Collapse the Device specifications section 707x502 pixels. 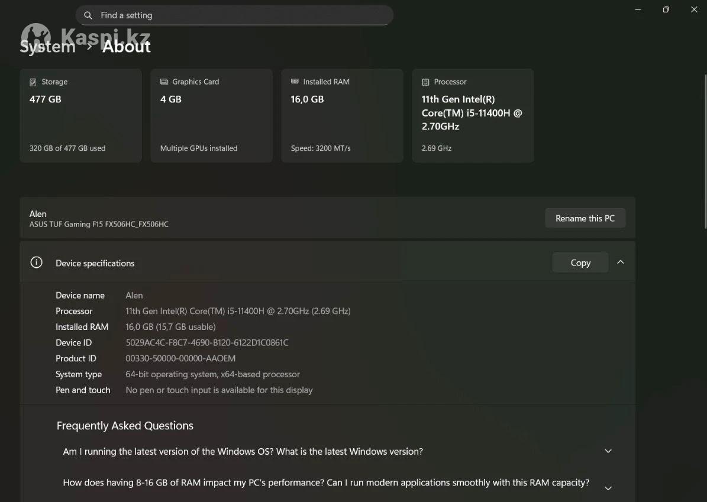(621, 262)
